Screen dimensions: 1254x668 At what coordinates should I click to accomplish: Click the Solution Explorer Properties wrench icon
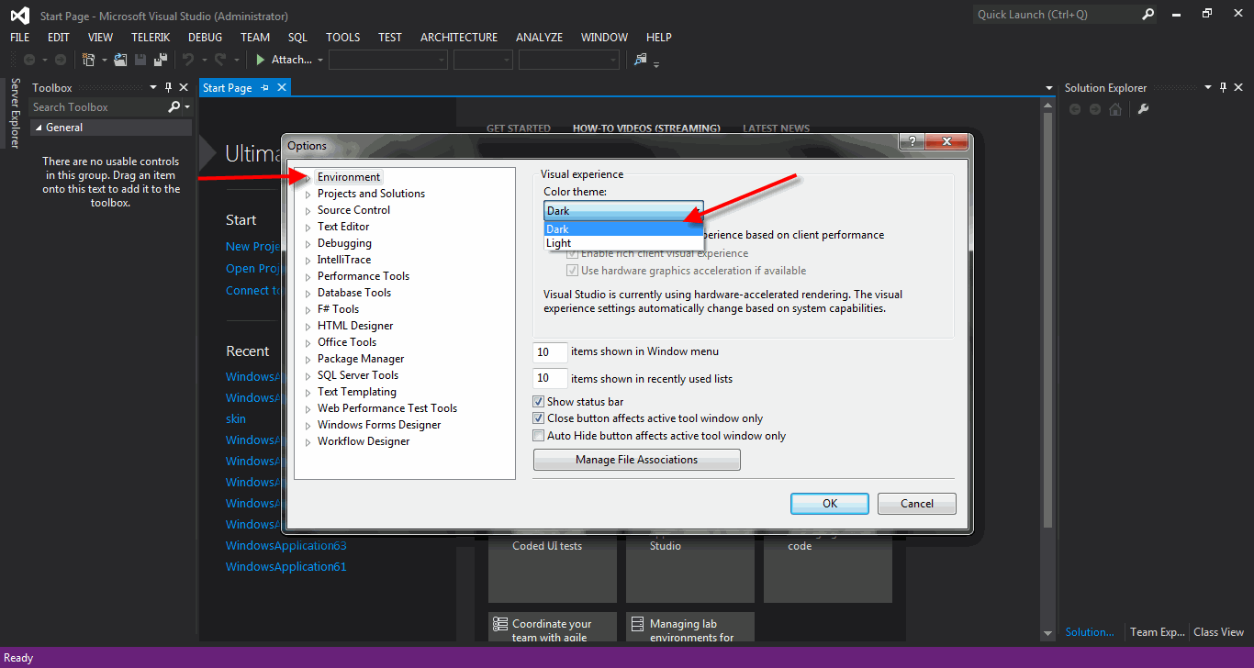coord(1143,109)
